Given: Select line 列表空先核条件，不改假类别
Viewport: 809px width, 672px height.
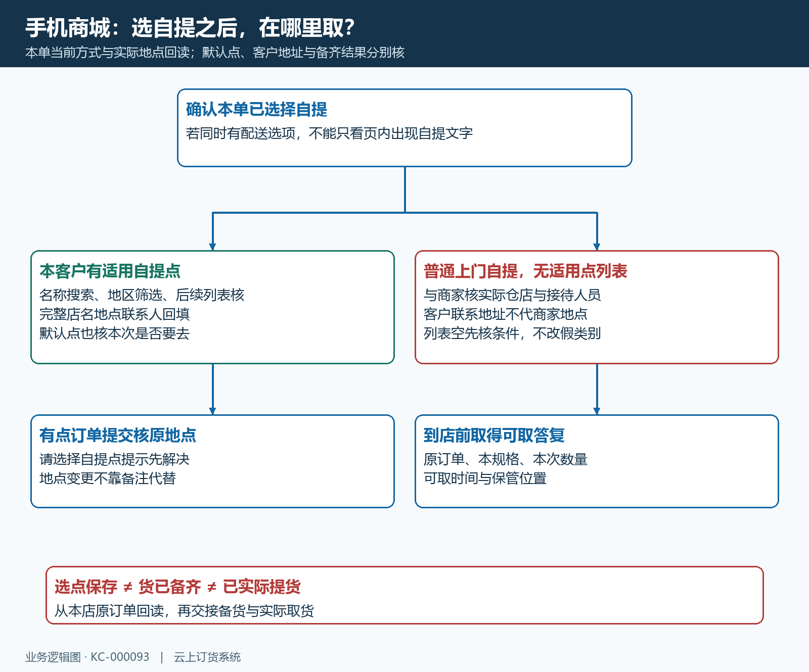Looking at the screenshot, I should [x=512, y=333].
